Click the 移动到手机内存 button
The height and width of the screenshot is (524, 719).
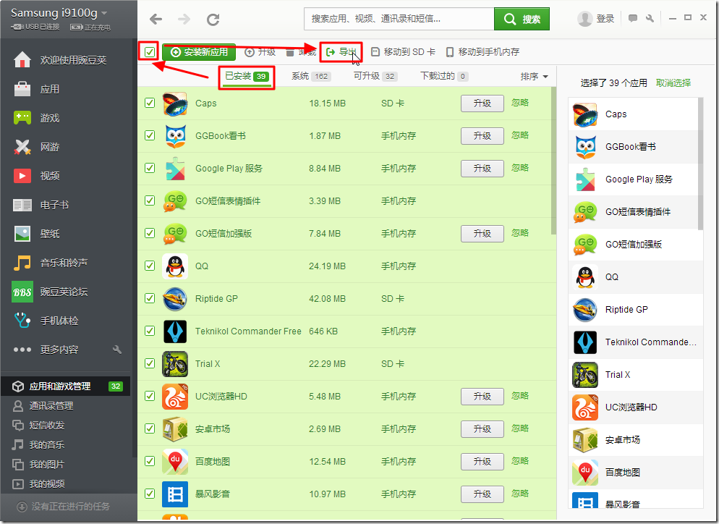(483, 52)
